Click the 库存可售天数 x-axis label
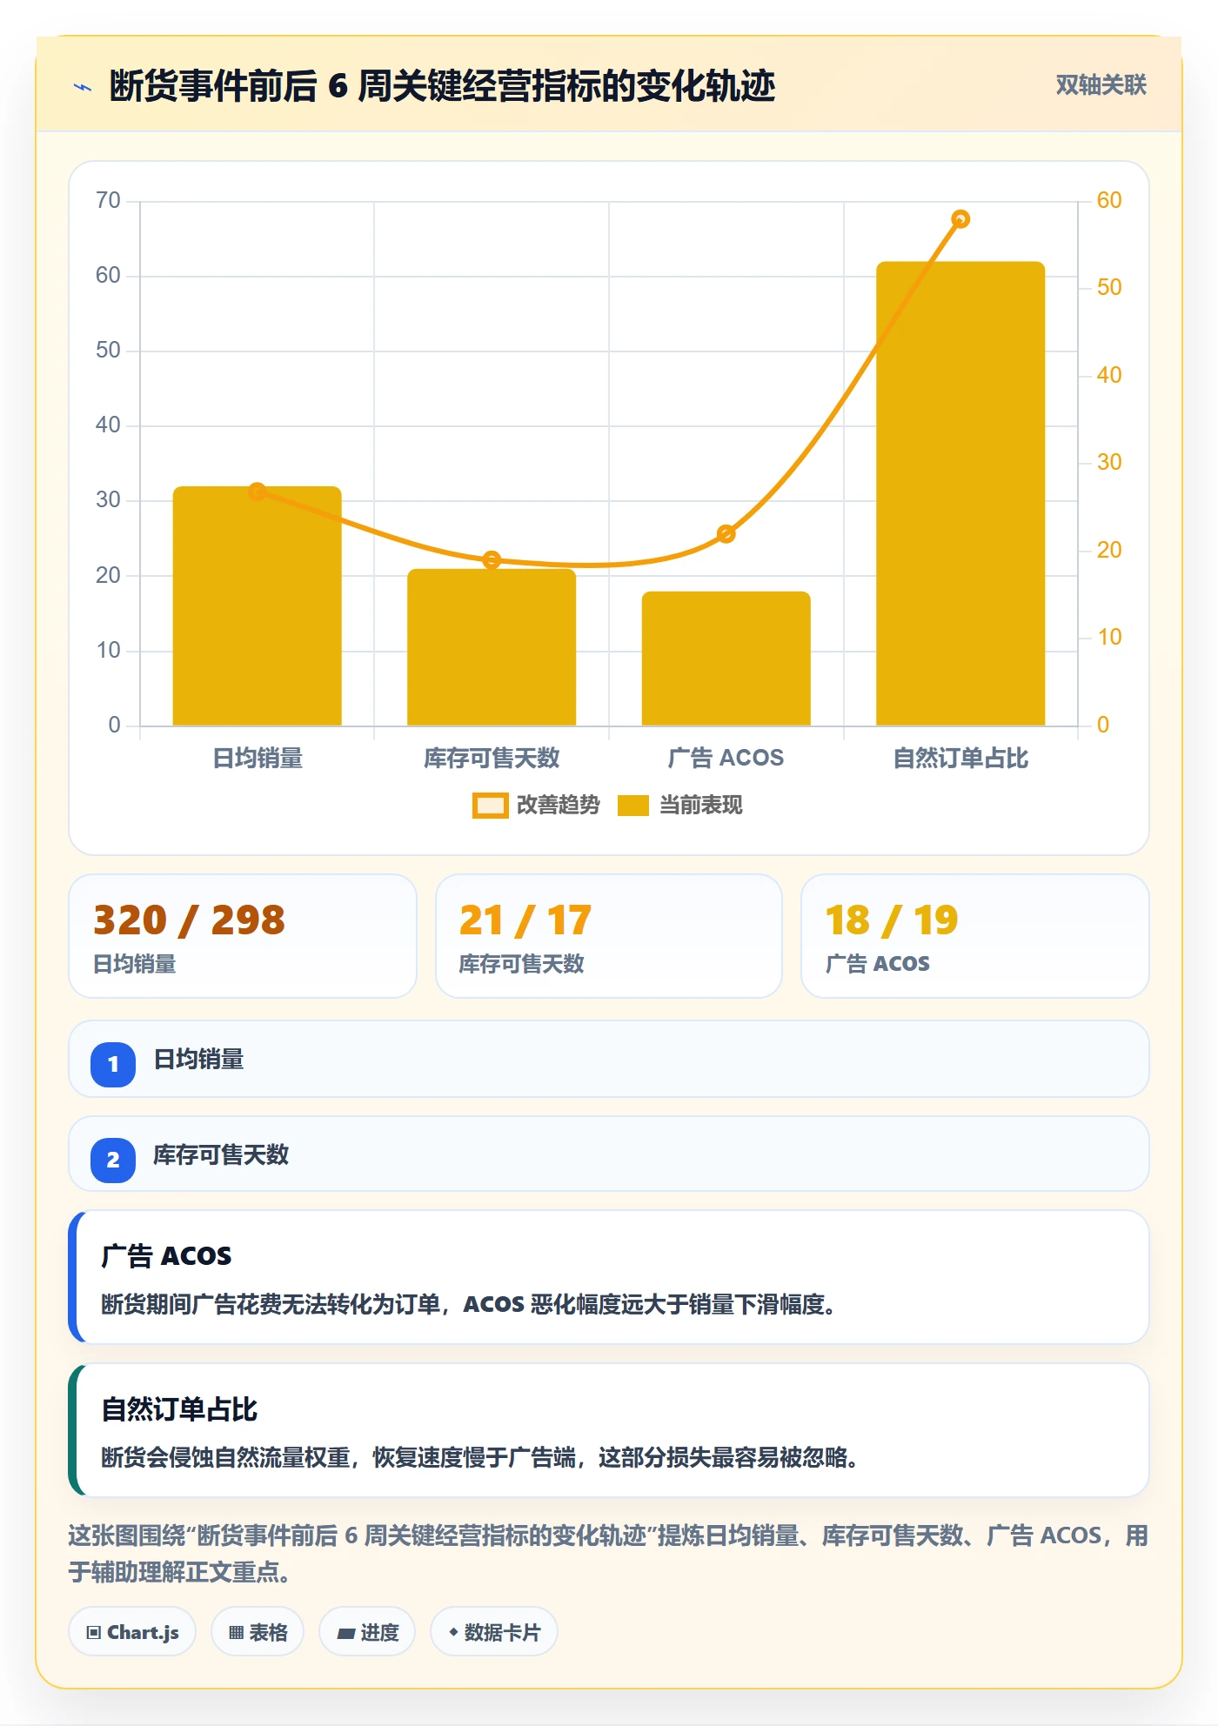1218x1726 pixels. [x=492, y=759]
